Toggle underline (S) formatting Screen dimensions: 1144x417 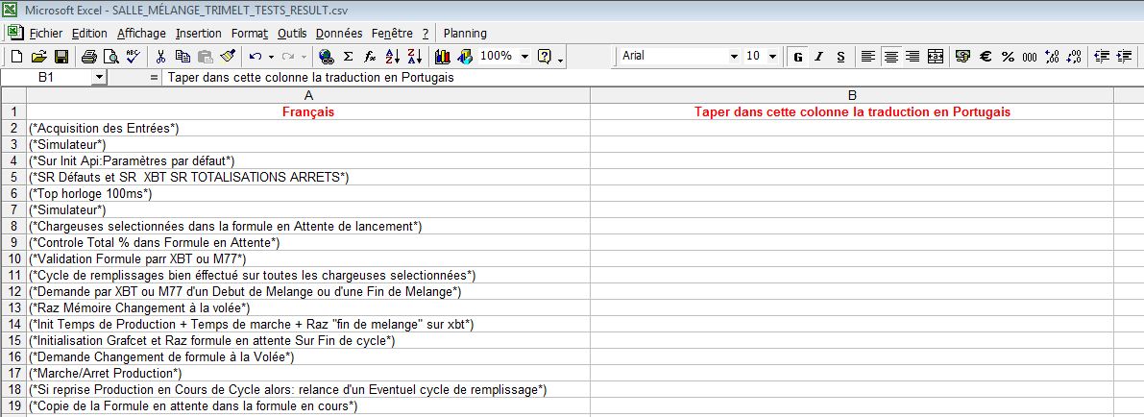point(840,57)
